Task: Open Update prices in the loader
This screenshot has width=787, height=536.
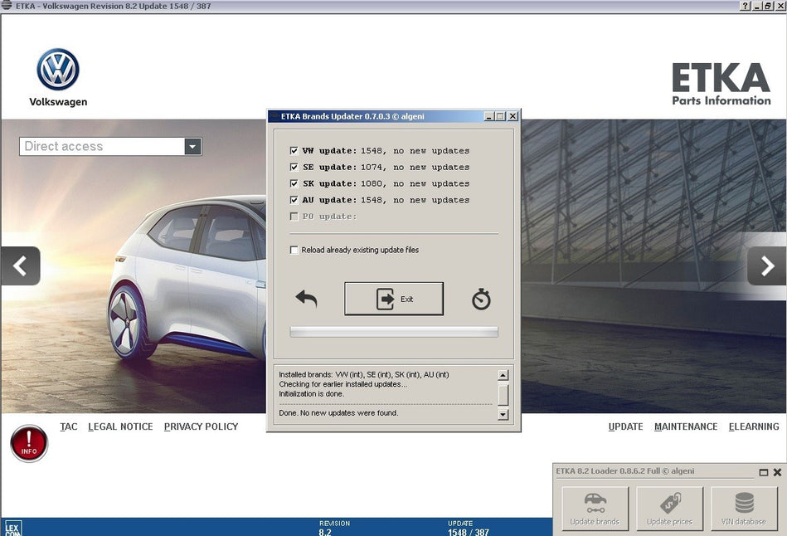Action: 669,508
